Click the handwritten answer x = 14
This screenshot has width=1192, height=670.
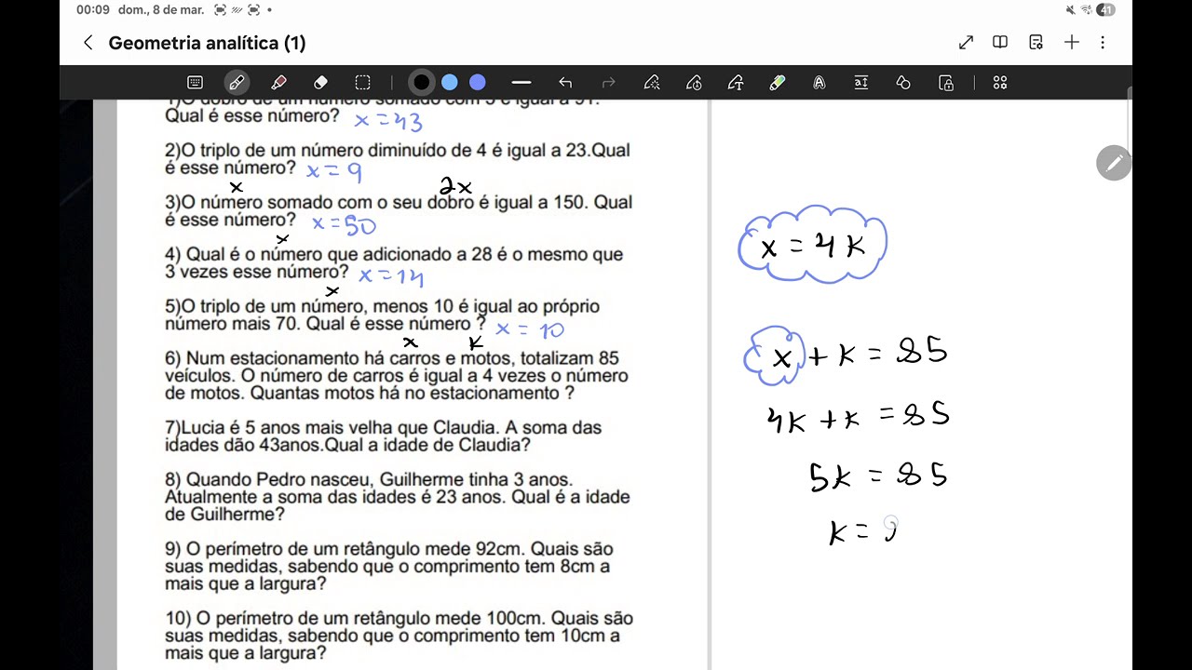(391, 276)
